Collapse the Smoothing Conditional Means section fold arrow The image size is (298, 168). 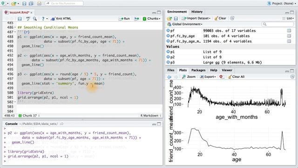[x=15, y=28]
